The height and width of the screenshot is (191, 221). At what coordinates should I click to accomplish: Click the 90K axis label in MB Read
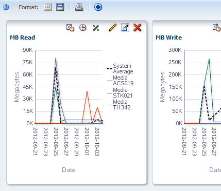pos(28,50)
